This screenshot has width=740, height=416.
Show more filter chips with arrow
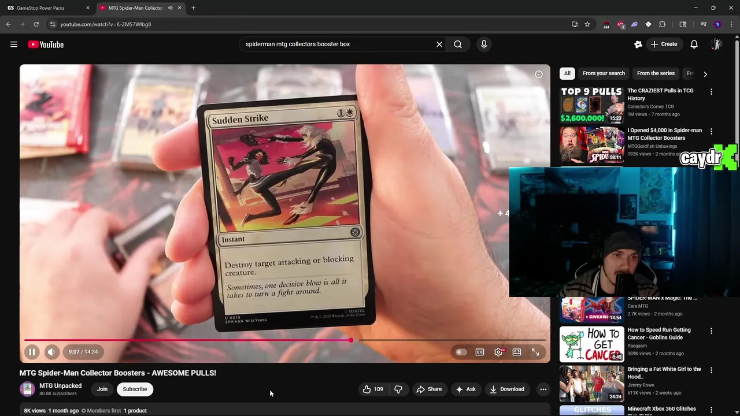[705, 74]
